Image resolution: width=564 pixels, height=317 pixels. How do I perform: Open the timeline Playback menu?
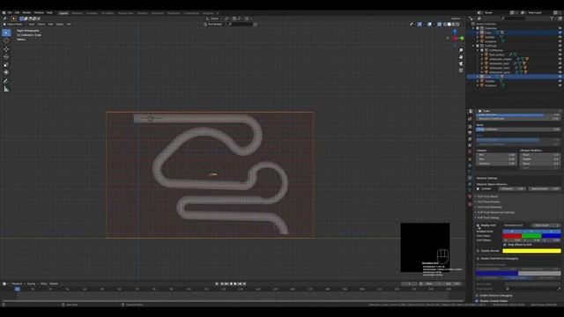17,284
